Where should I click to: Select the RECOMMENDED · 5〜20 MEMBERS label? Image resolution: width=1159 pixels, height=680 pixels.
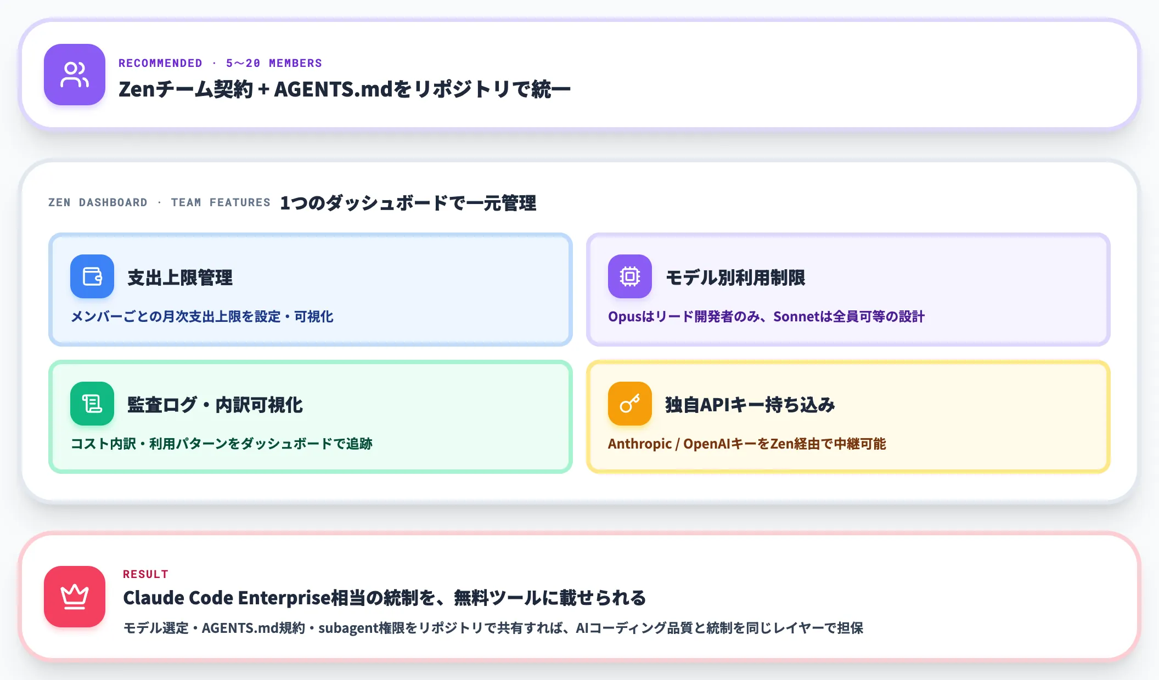pos(220,63)
